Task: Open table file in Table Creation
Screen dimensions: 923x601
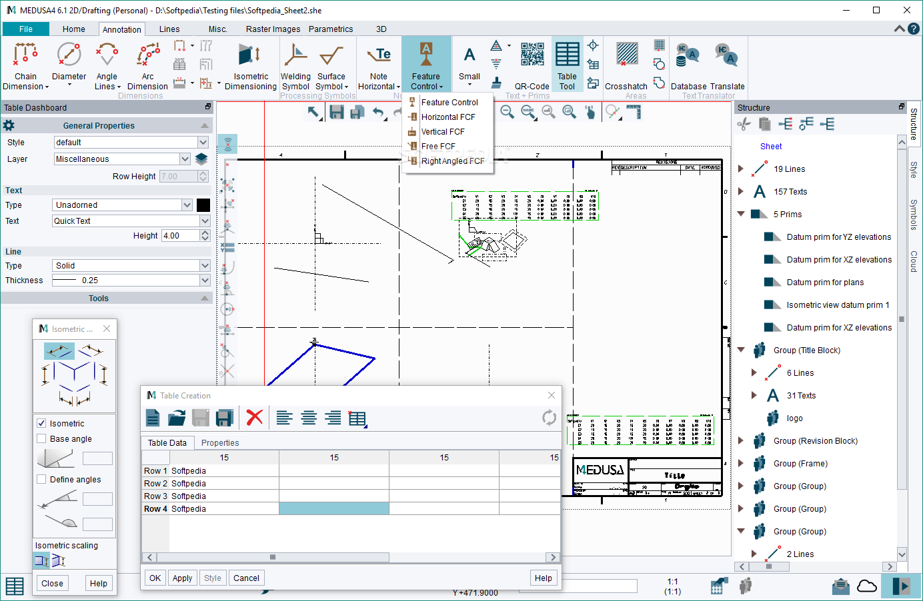Action: [x=177, y=418]
